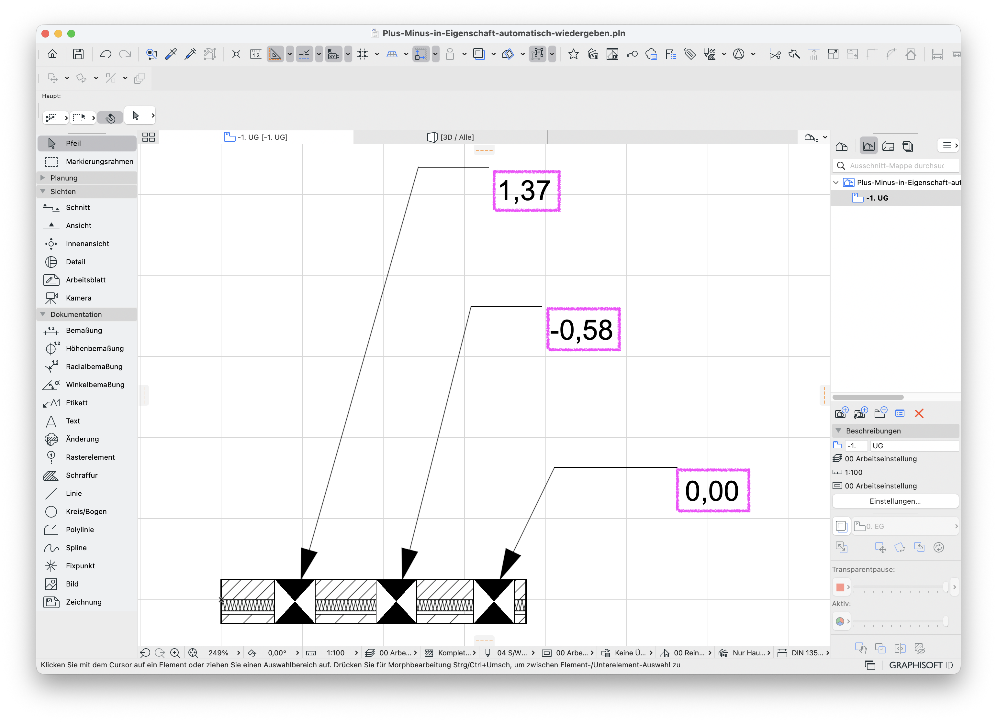Select the Radialbemaßung tool
Image resolution: width=997 pixels, height=722 pixels.
(87, 366)
